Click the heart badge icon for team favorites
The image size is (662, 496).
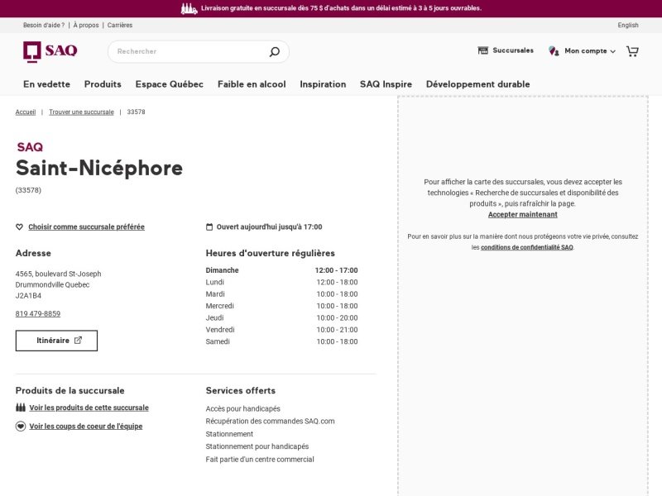click(20, 426)
